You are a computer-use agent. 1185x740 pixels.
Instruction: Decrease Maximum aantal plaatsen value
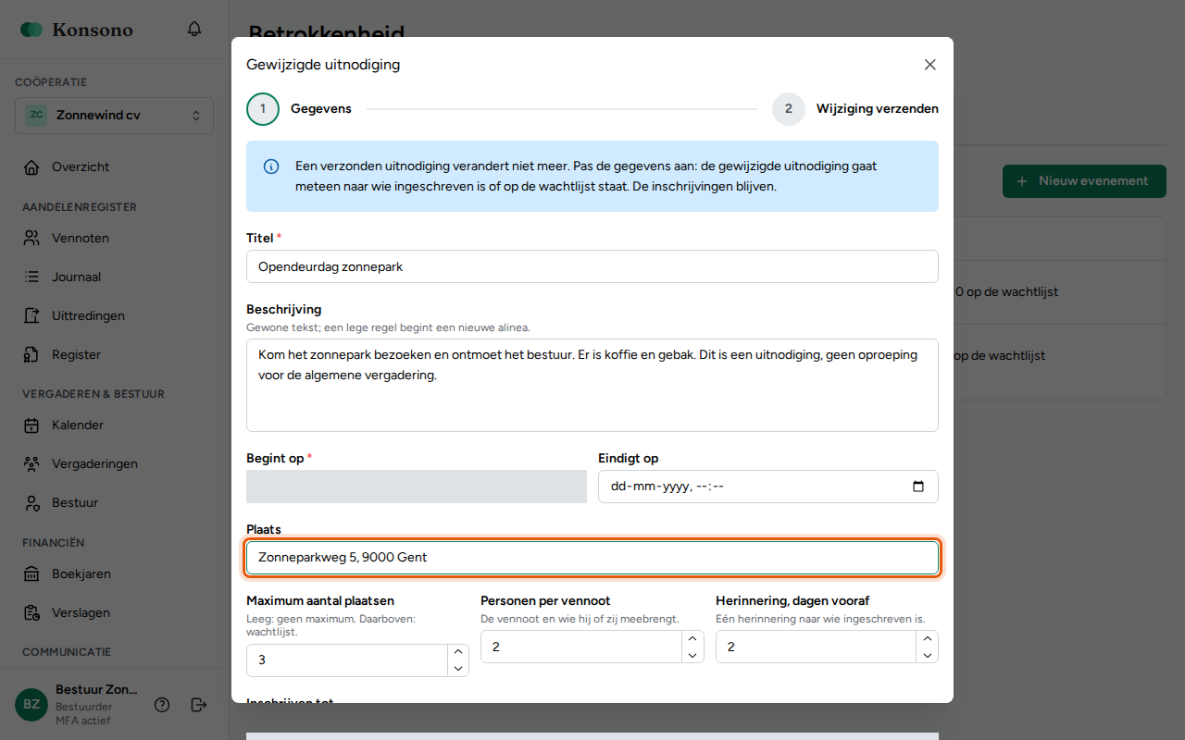[457, 668]
